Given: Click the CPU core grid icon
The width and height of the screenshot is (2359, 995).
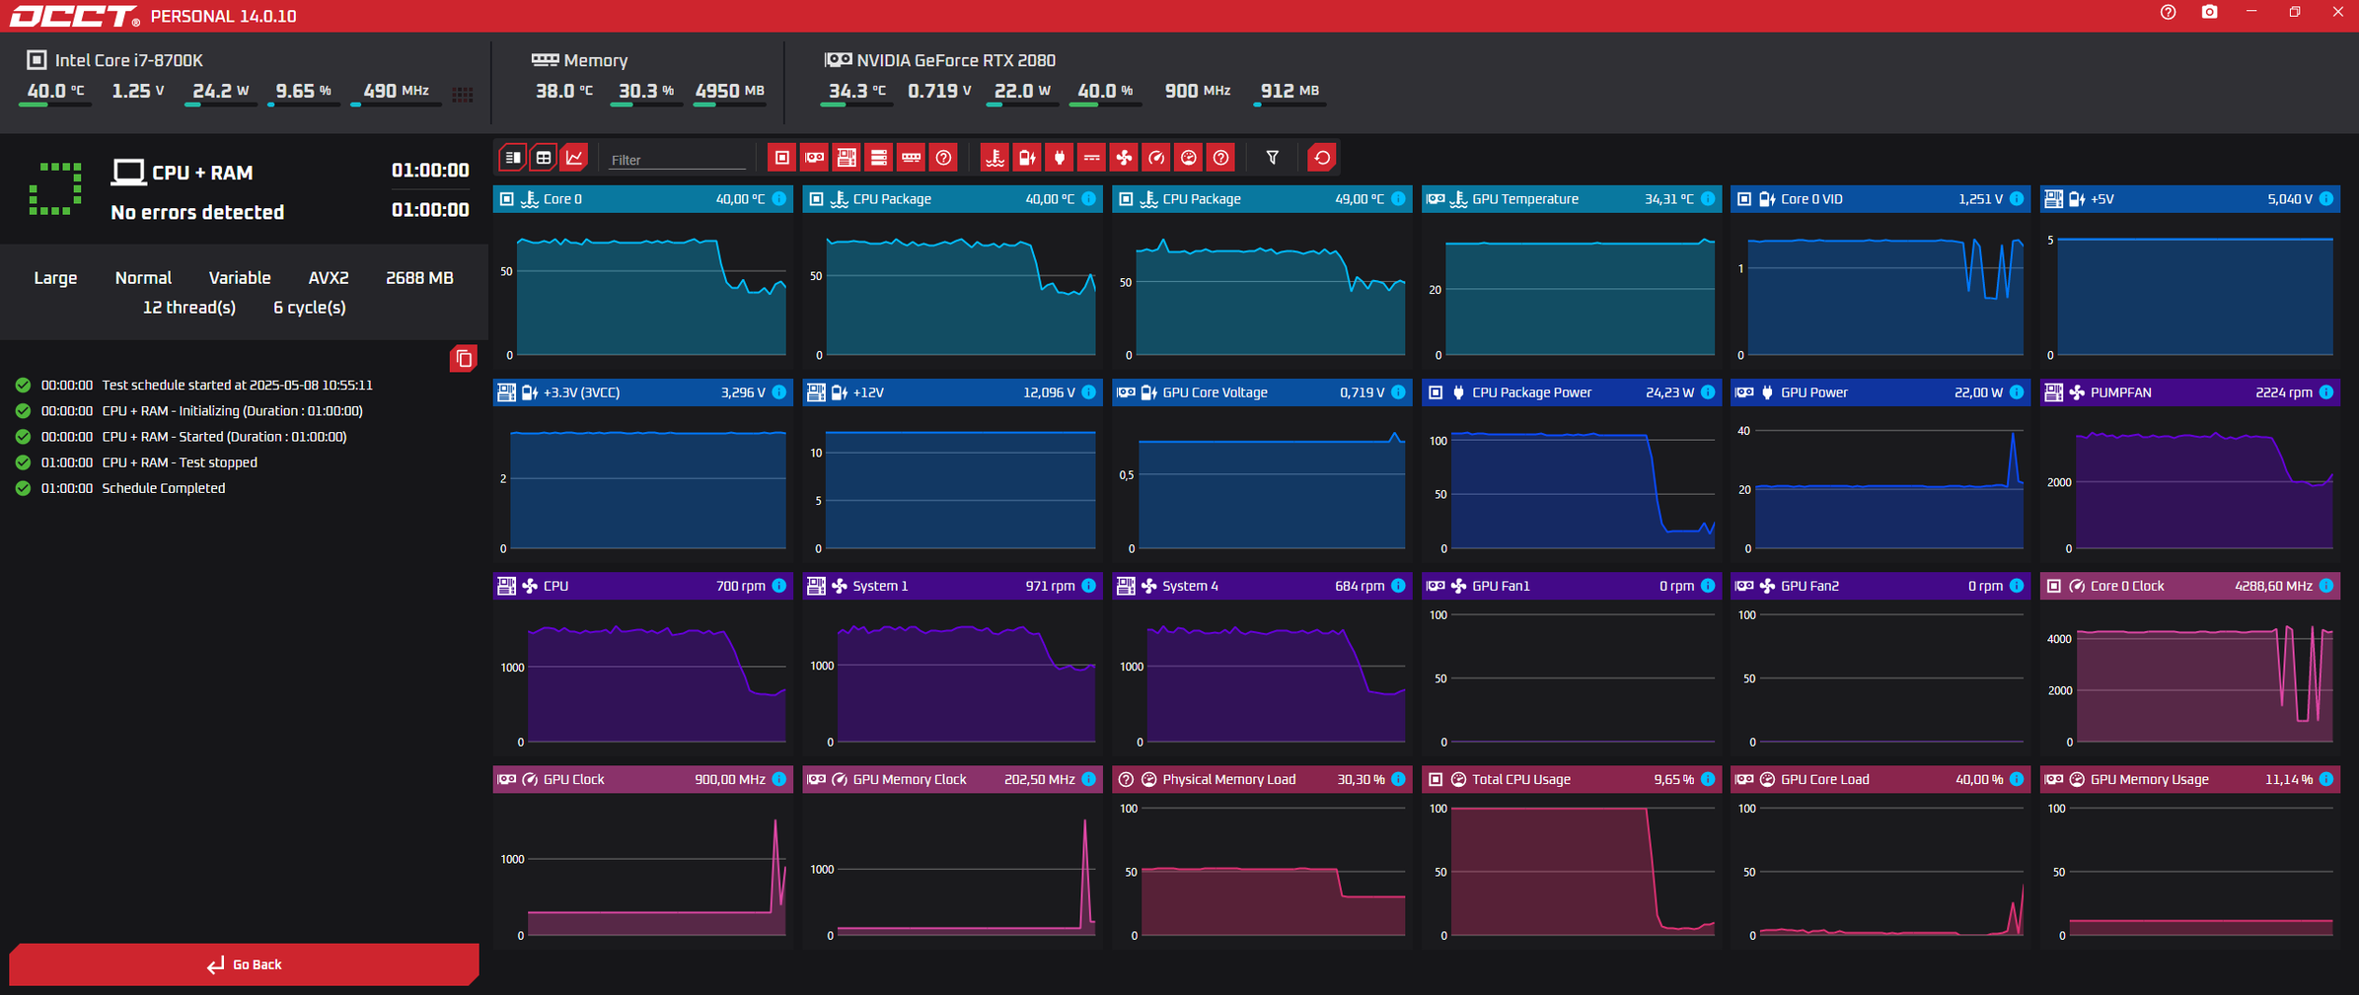Looking at the screenshot, I should coord(463,95).
